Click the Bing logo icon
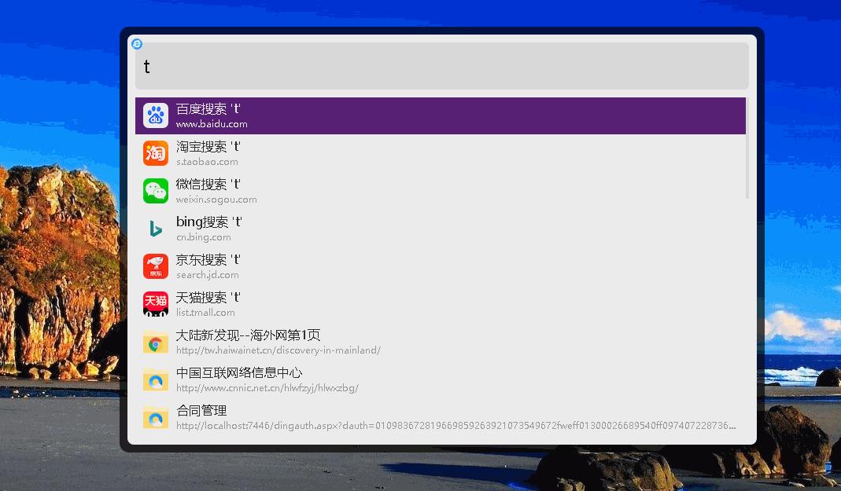This screenshot has height=491, width=841. pyautogui.click(x=155, y=229)
